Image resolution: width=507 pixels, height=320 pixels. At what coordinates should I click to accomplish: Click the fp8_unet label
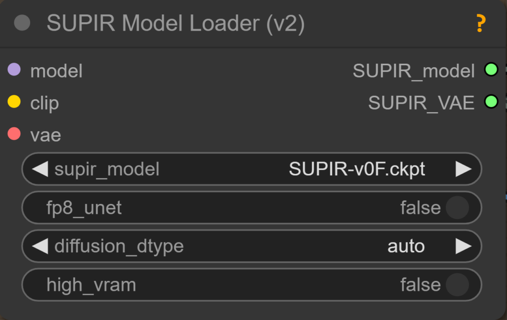tap(84, 208)
